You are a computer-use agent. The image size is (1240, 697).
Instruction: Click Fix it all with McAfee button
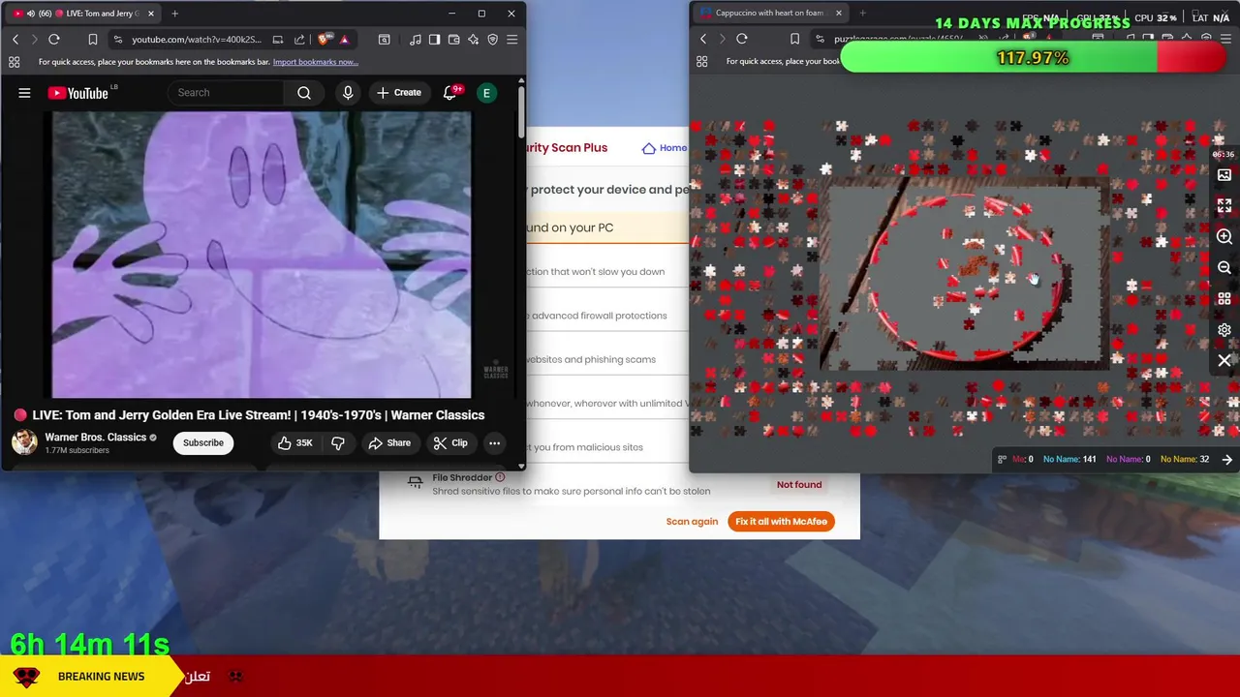[781, 522]
